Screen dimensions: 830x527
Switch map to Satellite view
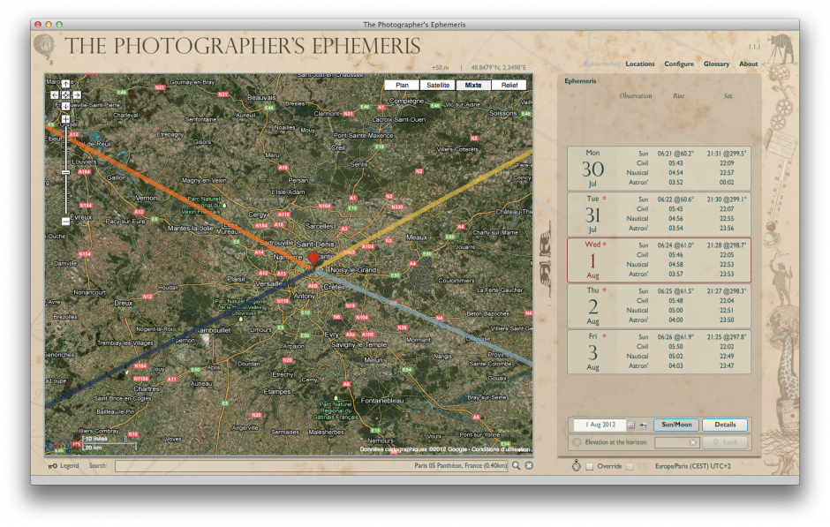[x=438, y=86]
